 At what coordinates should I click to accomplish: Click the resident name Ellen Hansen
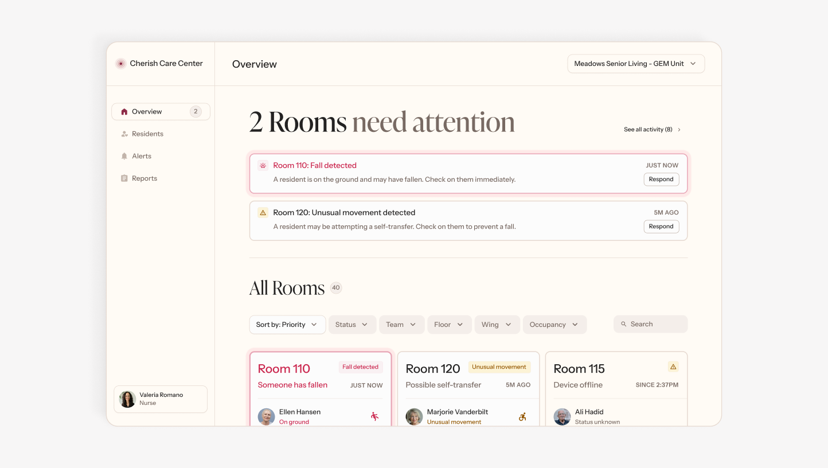(300, 412)
